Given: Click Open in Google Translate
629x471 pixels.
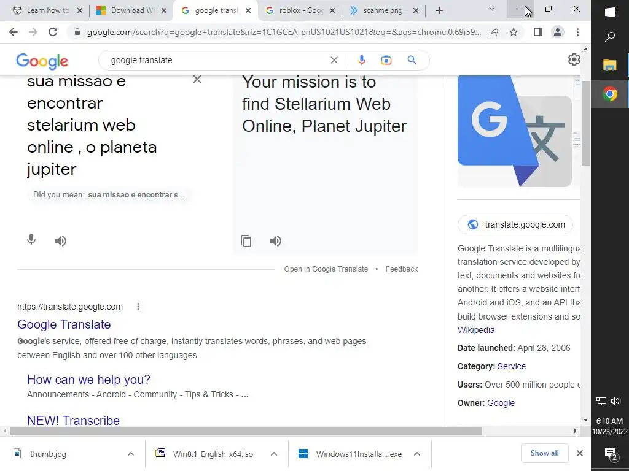Looking at the screenshot, I should pos(326,269).
